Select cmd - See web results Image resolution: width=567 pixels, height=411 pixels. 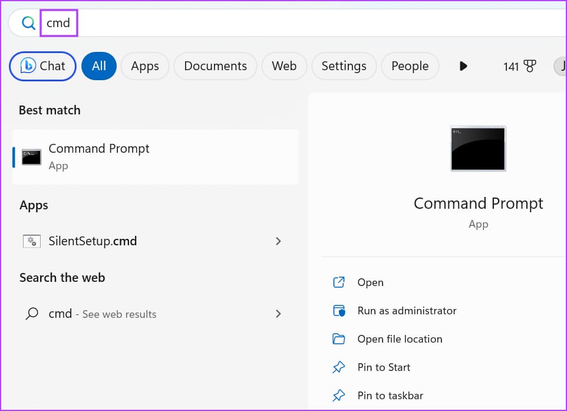point(156,314)
